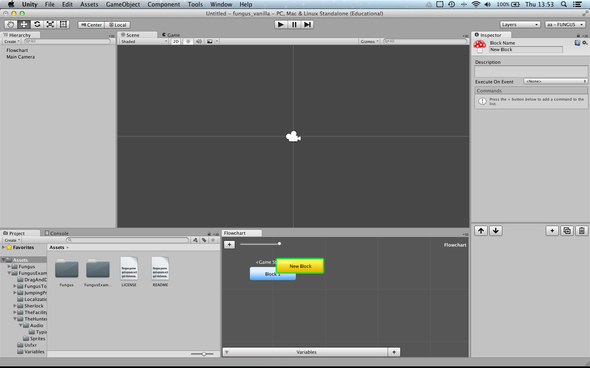Screen dimensions: 590x368
Task: Select the Scale tool
Action: pyautogui.click(x=50, y=25)
